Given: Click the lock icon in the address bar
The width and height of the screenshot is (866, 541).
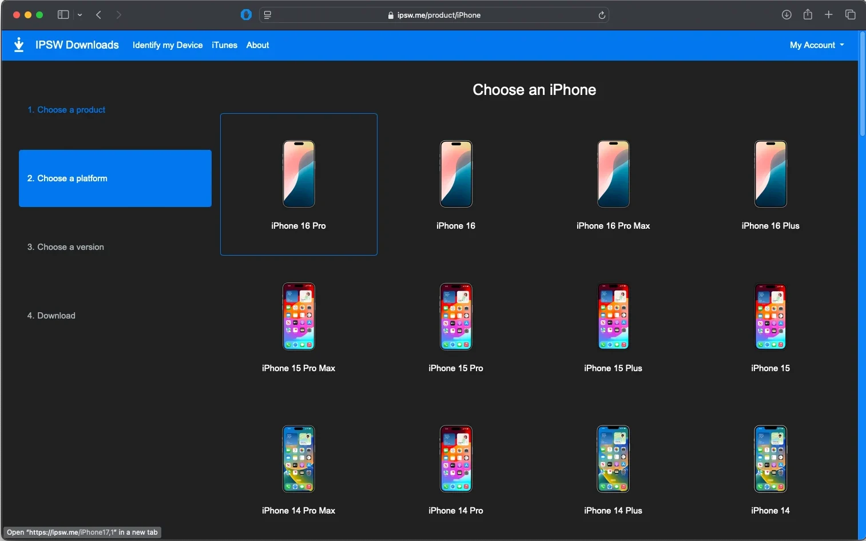Looking at the screenshot, I should 391,15.
